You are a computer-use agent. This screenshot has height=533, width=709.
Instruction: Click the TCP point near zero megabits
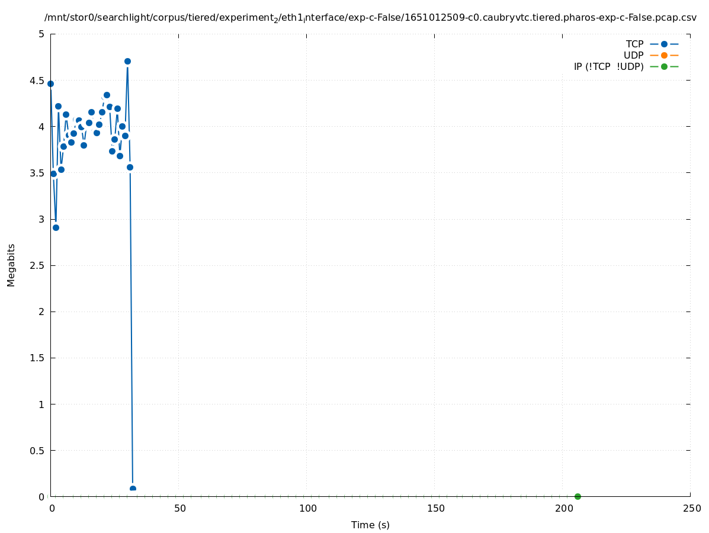133,489
